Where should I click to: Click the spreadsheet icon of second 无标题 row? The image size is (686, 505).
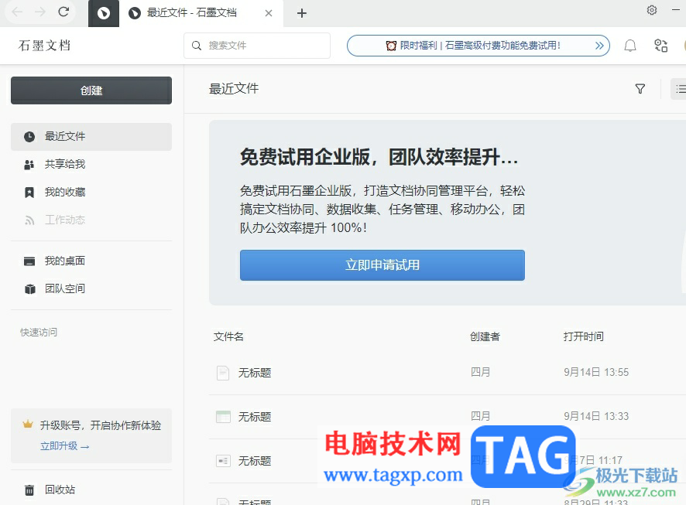click(223, 417)
